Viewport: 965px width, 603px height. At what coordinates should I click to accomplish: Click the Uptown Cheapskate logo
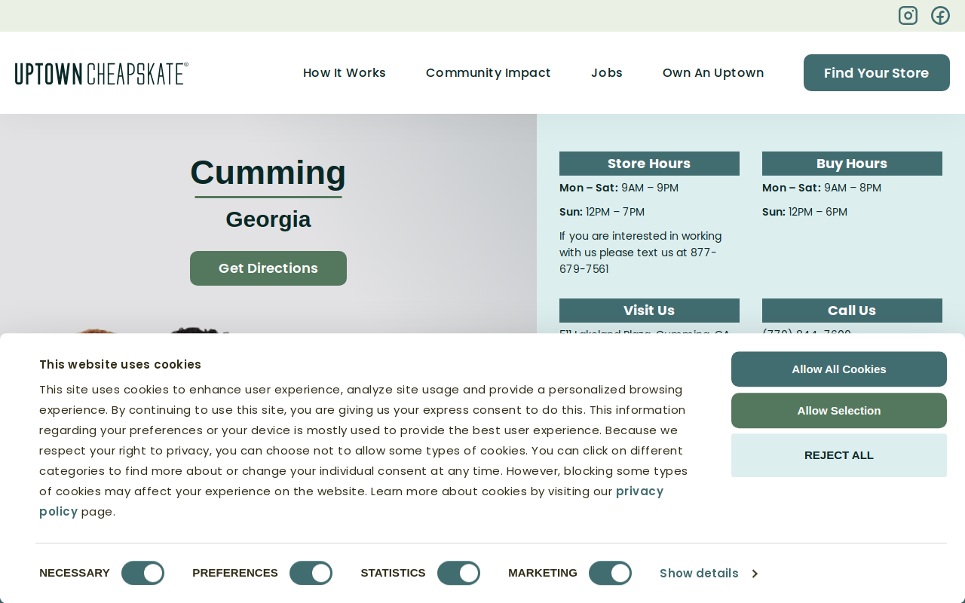102,73
